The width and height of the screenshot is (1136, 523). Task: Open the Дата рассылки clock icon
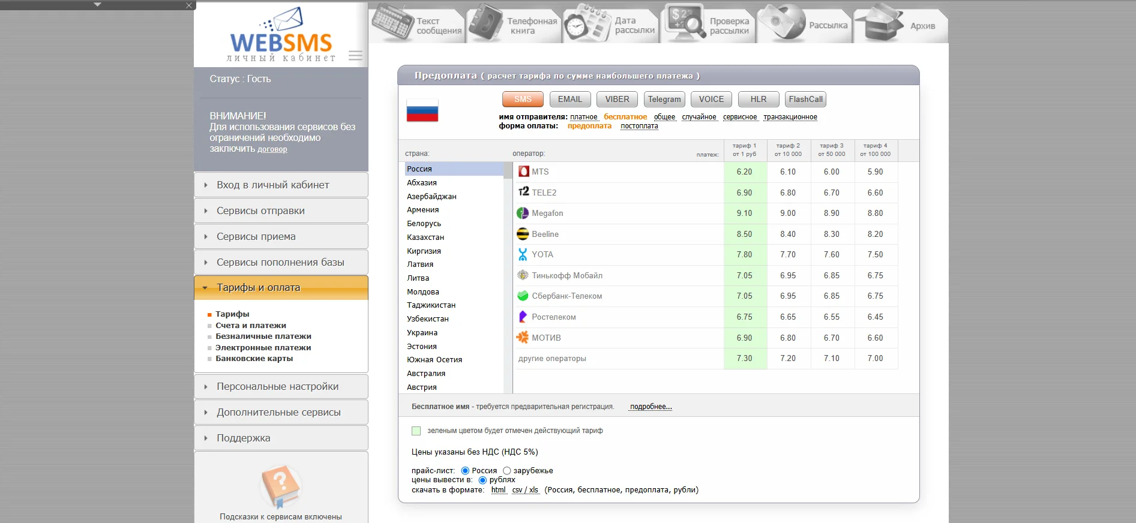point(587,23)
